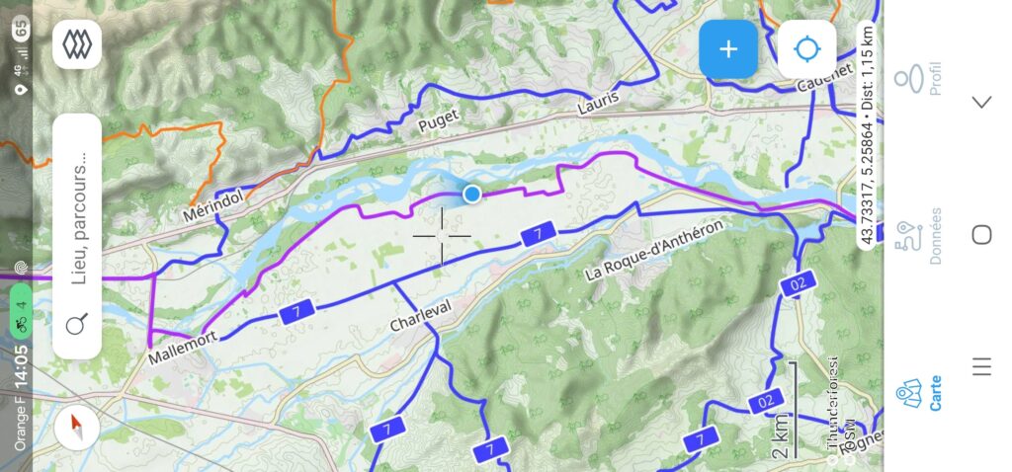Switch to the Profil tab

[x=921, y=79]
